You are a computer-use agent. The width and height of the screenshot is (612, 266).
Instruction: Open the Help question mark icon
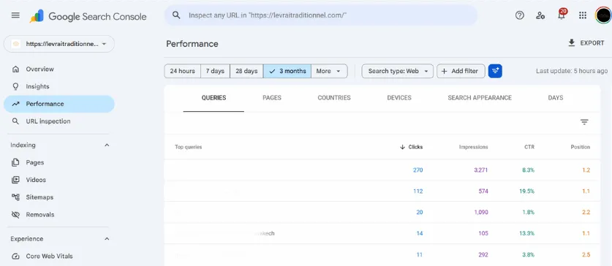point(519,15)
